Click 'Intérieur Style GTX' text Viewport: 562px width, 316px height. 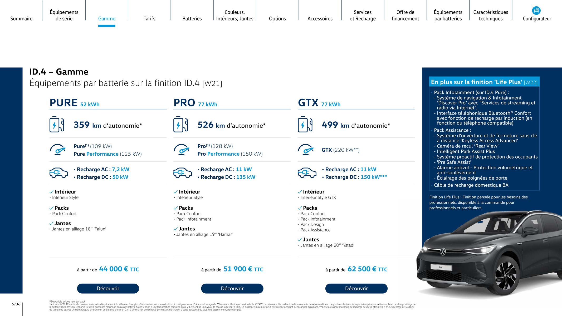point(318,197)
